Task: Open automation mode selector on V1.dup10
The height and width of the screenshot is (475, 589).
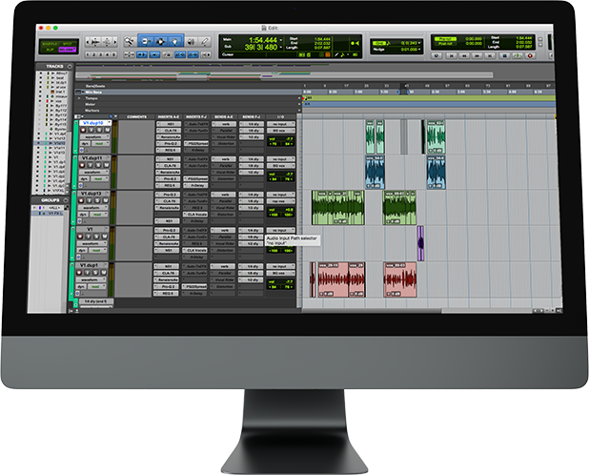Action: (x=100, y=144)
